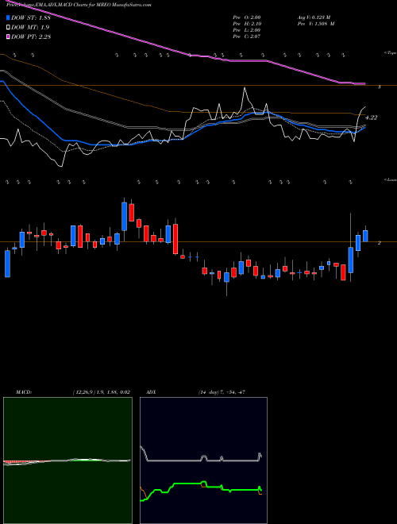This screenshot has width=397, height=524.
Task: Click the 'Pre H: 2.10' value
Action: point(247,24)
